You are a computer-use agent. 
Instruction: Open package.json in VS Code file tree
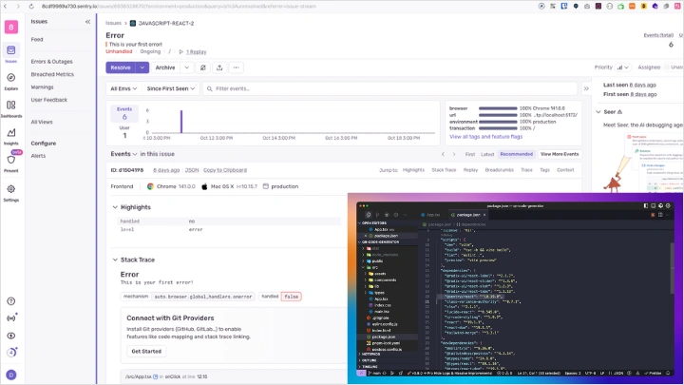coord(384,337)
